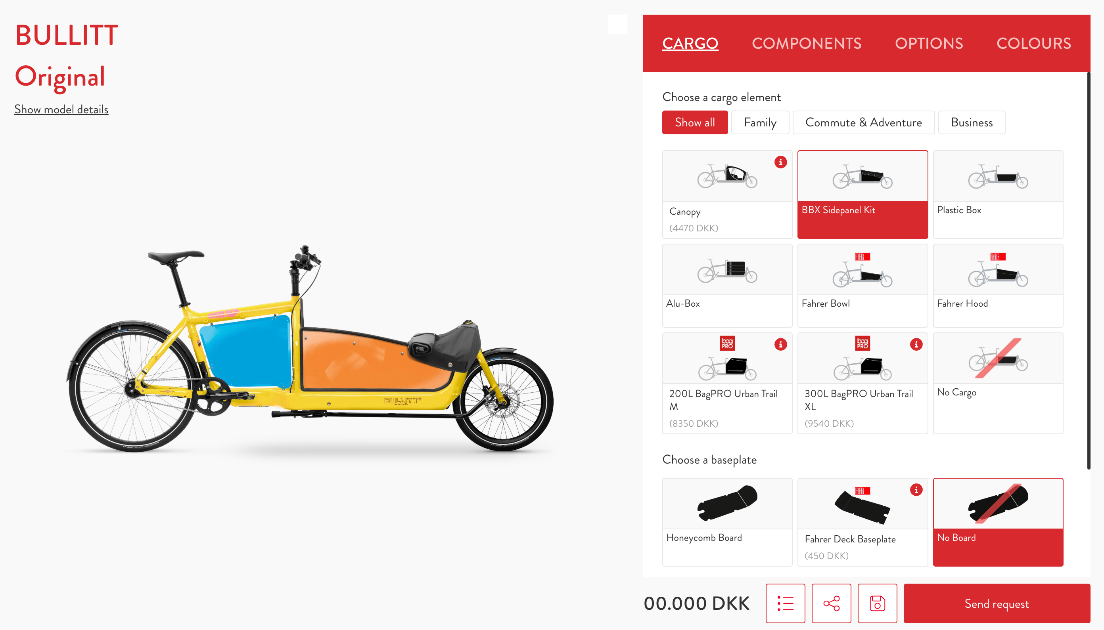Click the save configuration disk icon
Viewport: 1104px width, 630px height.
tap(877, 603)
